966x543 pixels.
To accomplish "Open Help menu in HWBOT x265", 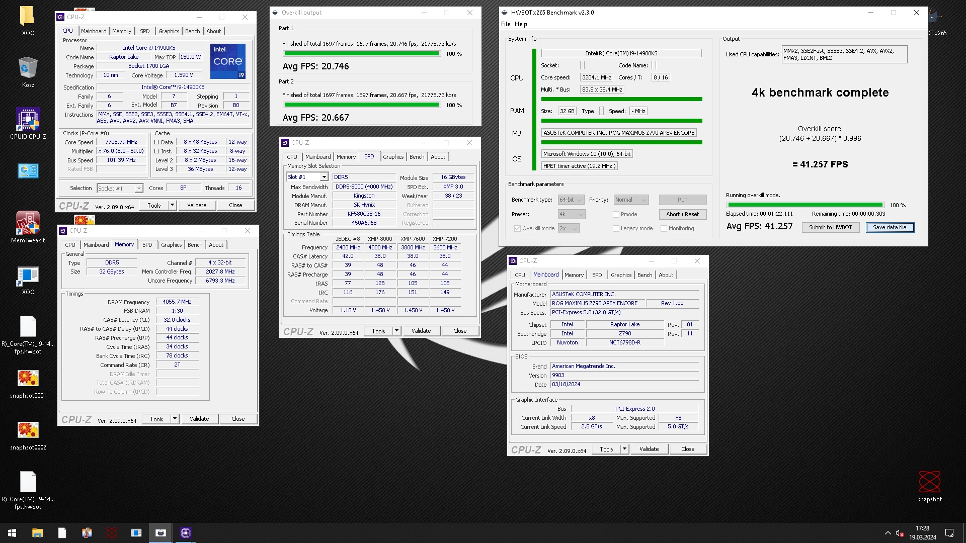I will (x=521, y=24).
